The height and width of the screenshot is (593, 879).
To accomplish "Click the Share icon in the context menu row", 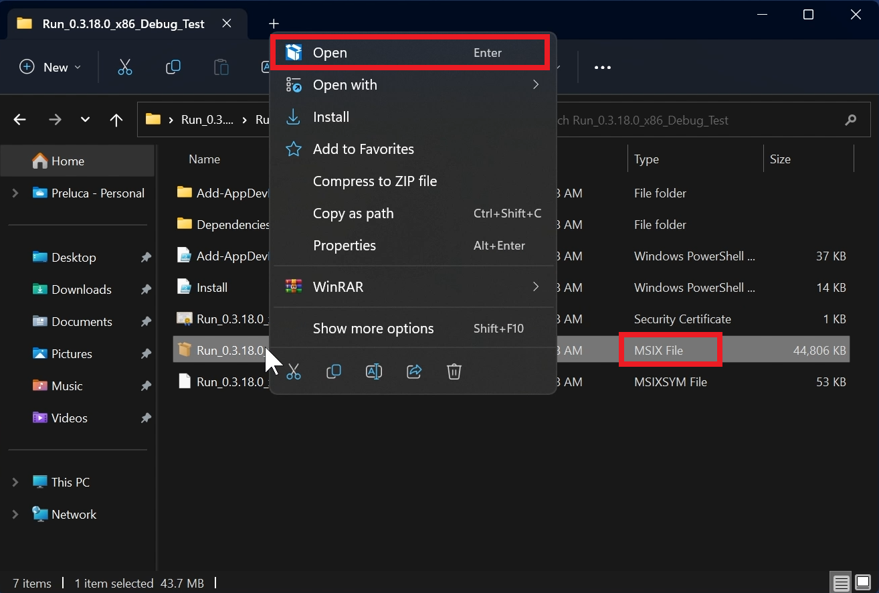I will [414, 371].
